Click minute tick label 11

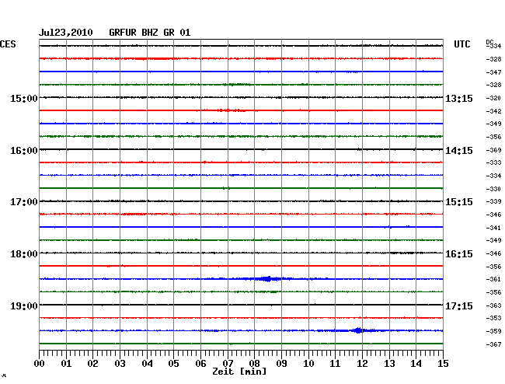click(335, 364)
